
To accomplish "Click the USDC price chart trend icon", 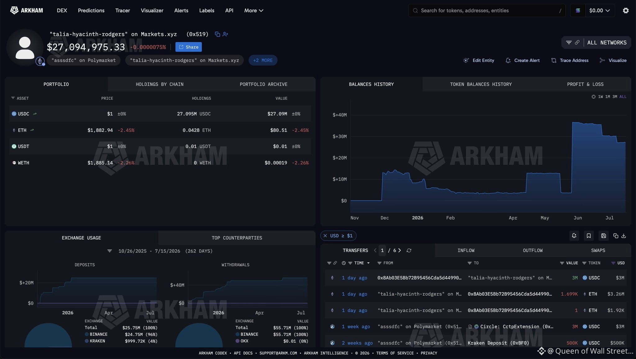I will [x=35, y=114].
